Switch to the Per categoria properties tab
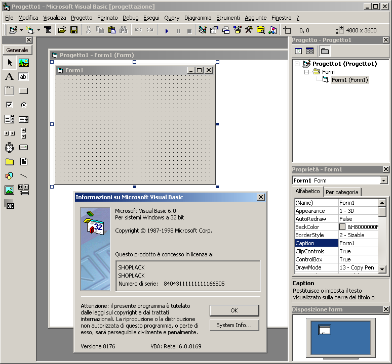 tap(342, 192)
